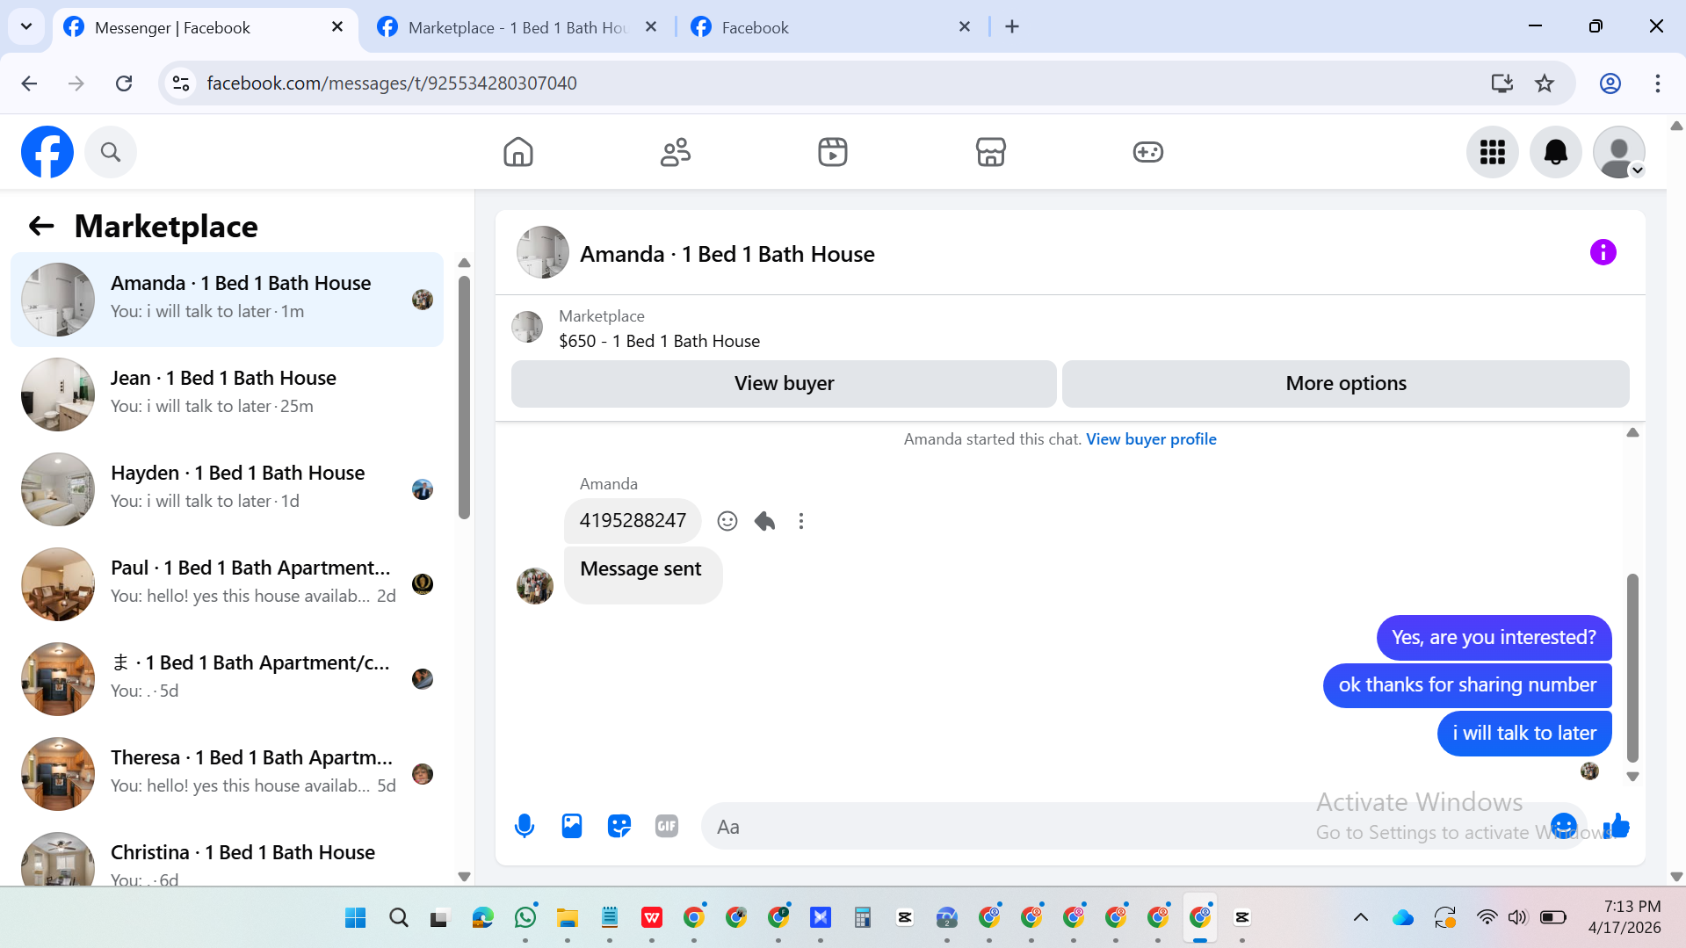The width and height of the screenshot is (1686, 948).
Task: Send a thumbs-up like
Action: [x=1617, y=826]
